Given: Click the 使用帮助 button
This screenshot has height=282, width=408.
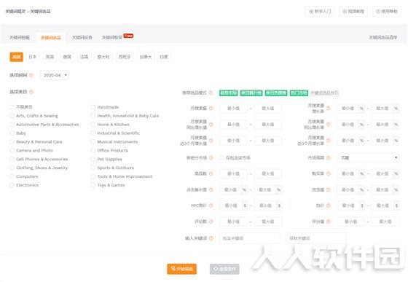Looking at the screenshot, I should point(387,12).
